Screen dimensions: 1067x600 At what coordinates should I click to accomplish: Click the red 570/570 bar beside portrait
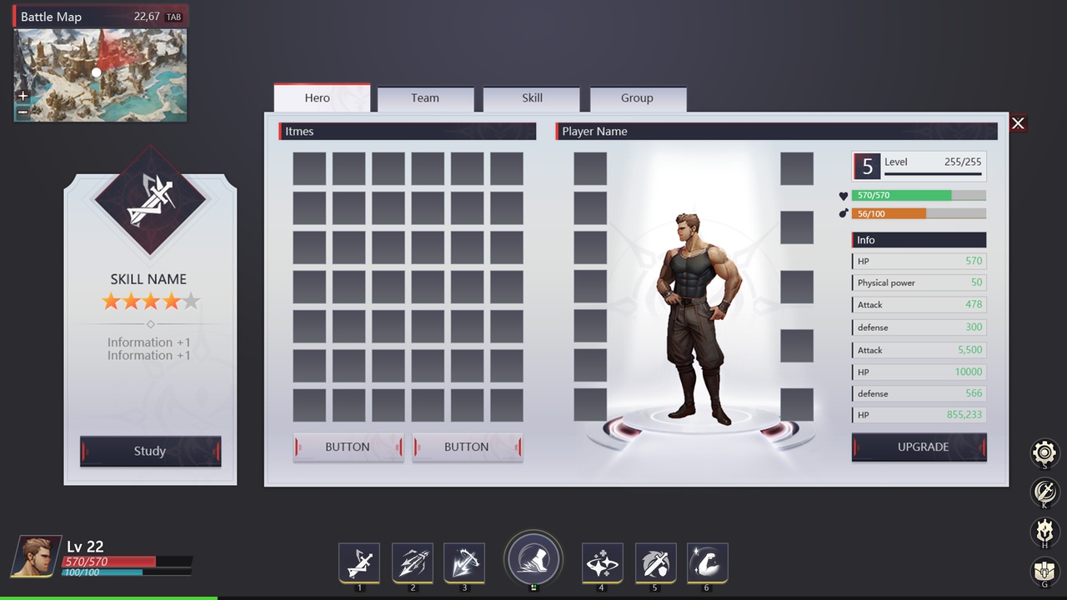tap(127, 562)
